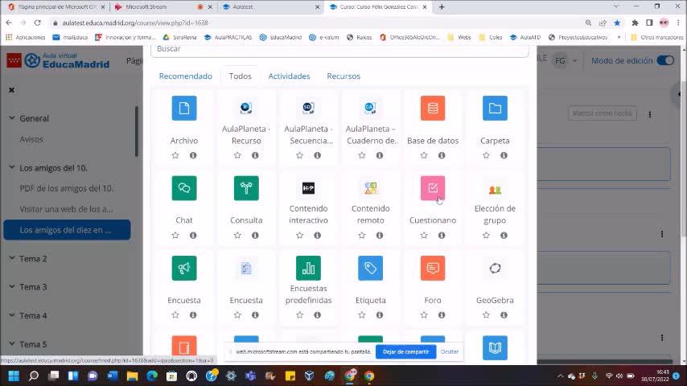Collapse the General section
This screenshot has width=687, height=386.
tap(12, 118)
